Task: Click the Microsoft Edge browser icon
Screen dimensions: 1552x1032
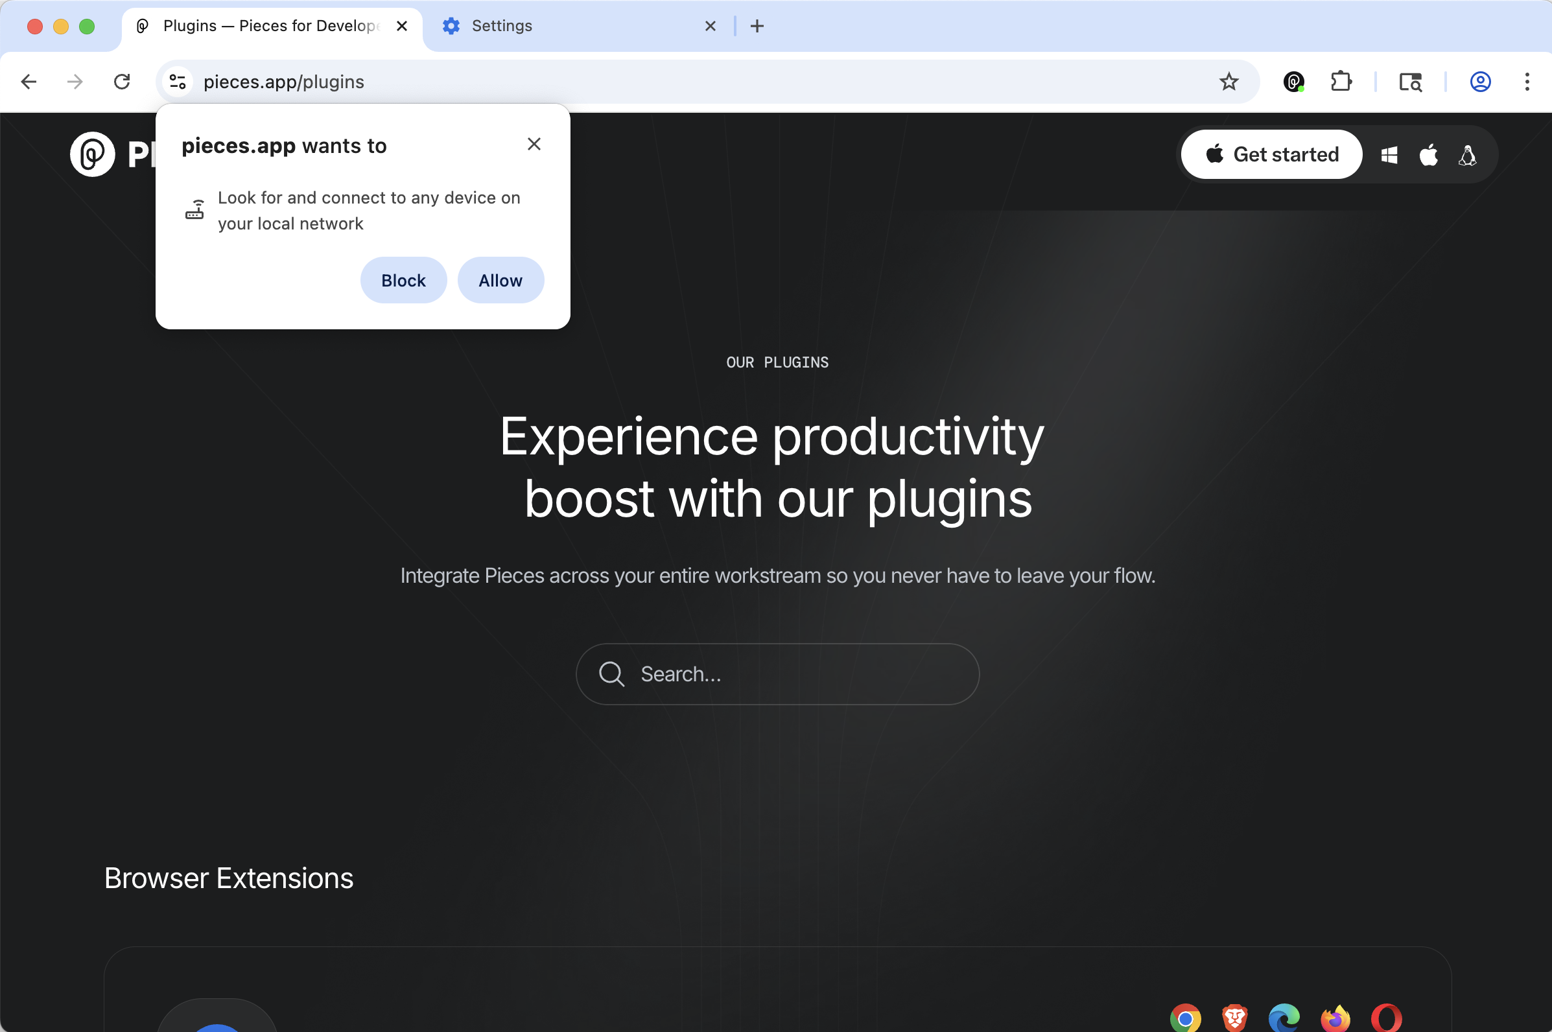Action: (1284, 1017)
